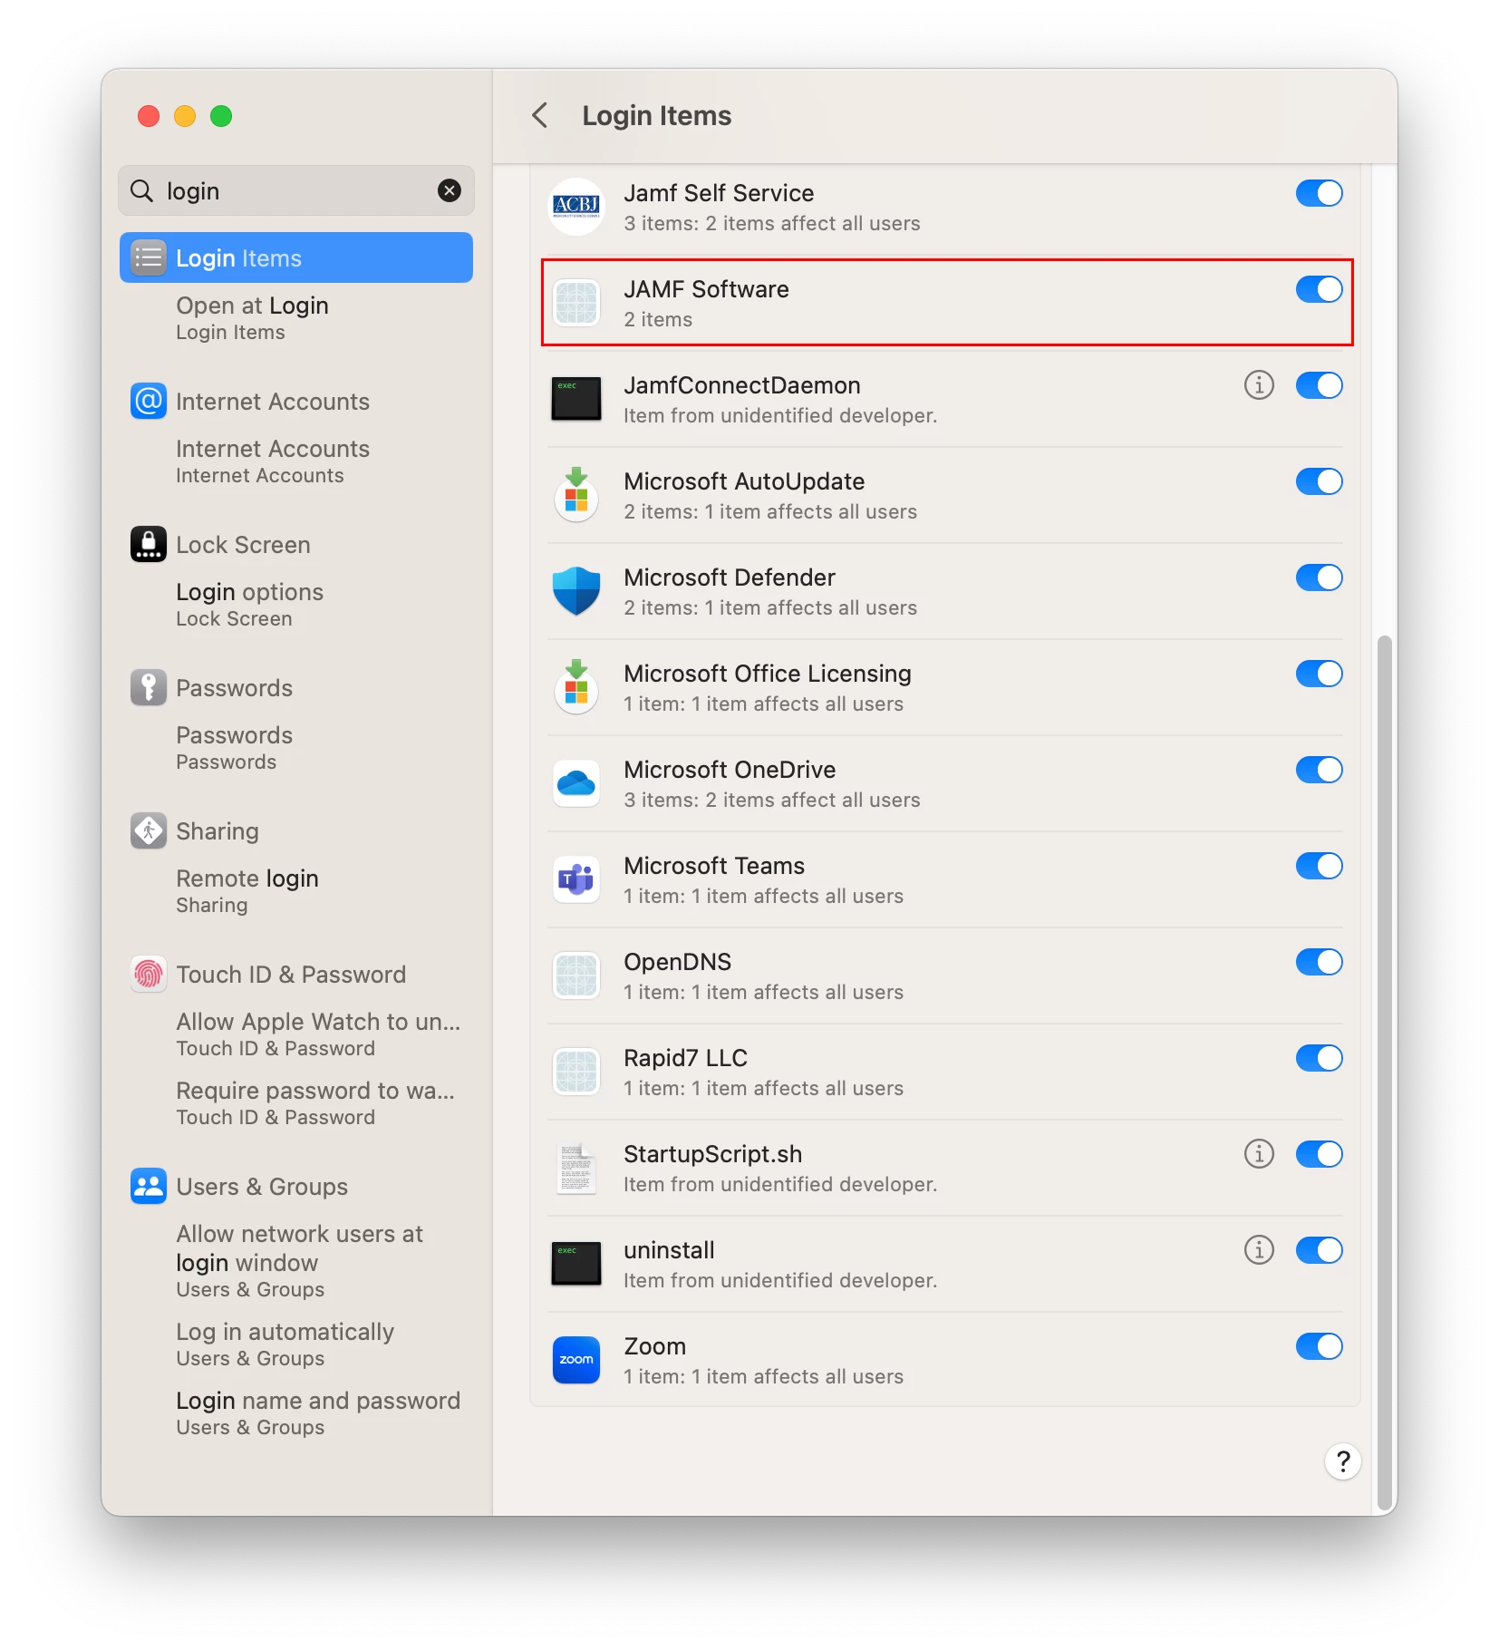This screenshot has height=1650, width=1499.
Task: Click the uninstall exec icon
Action: tap(576, 1264)
